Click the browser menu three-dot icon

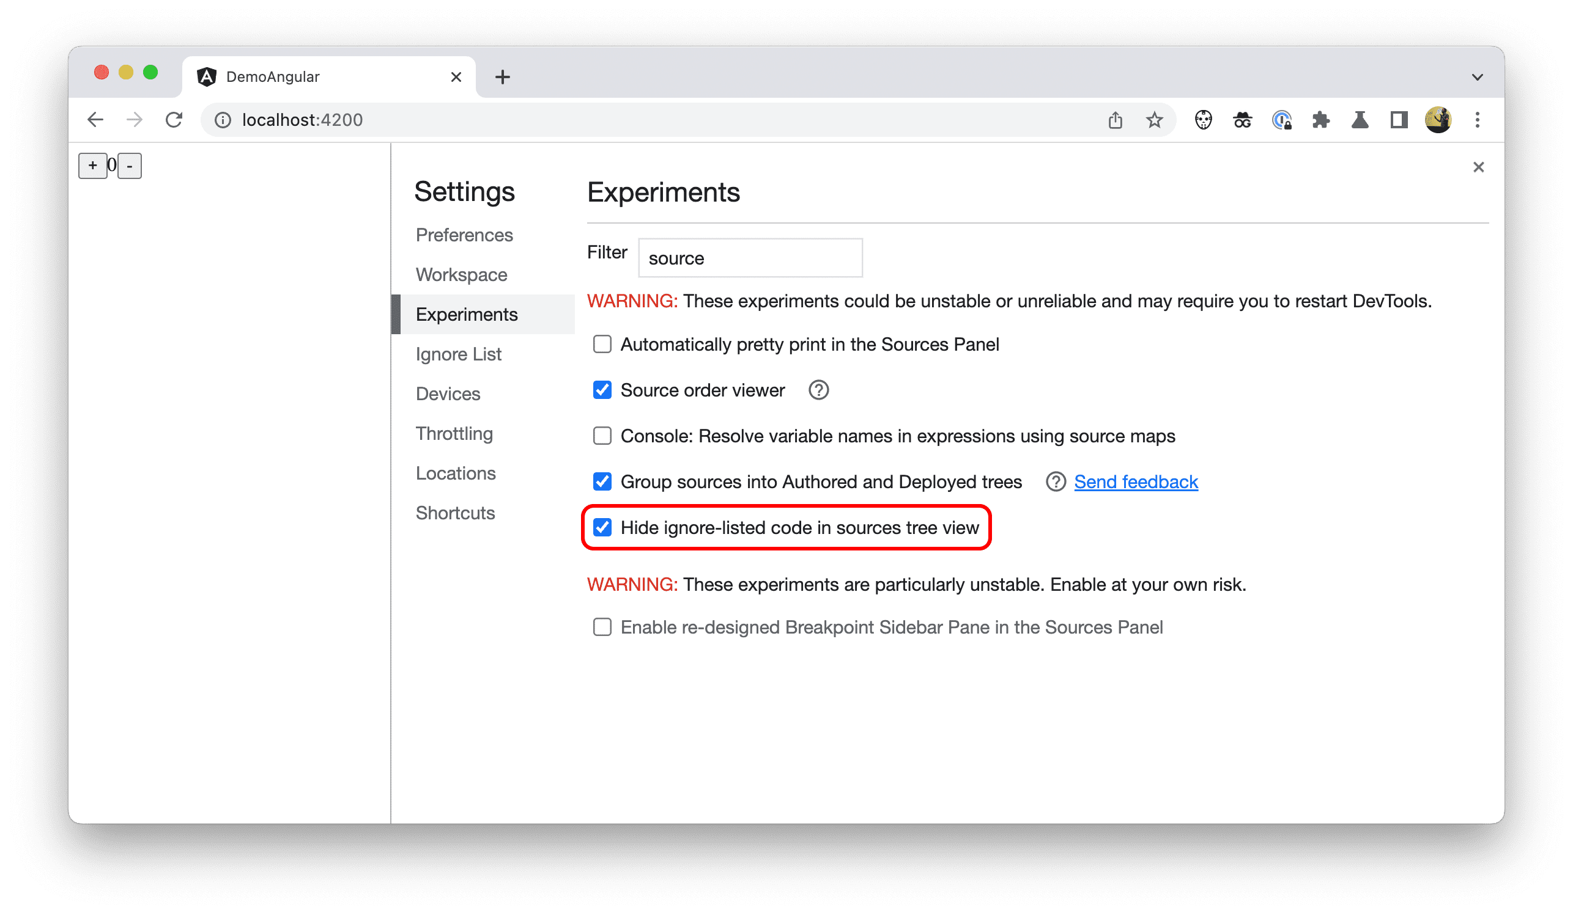coord(1476,120)
